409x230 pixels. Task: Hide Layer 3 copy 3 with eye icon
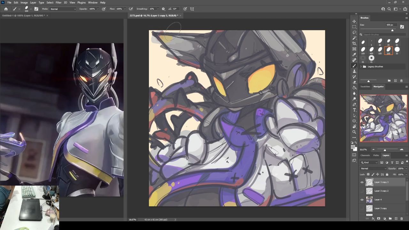pyautogui.click(x=362, y=182)
